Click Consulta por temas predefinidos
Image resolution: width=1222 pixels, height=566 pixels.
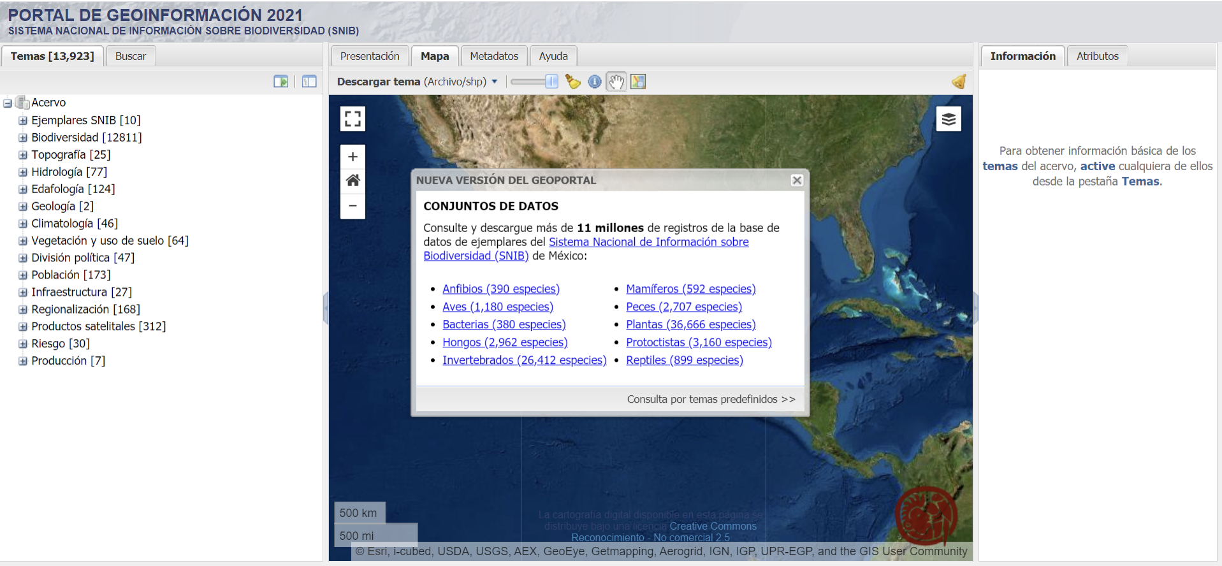tap(711, 399)
